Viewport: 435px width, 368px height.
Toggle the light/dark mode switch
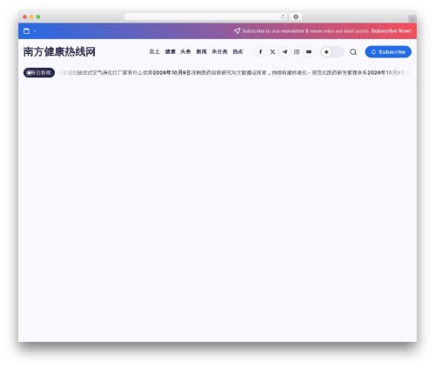point(332,52)
